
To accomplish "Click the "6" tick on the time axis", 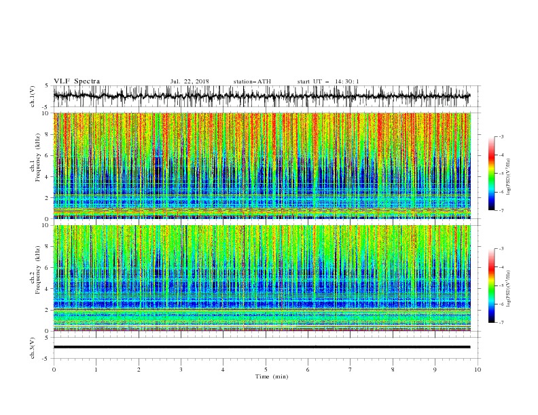I will [x=308, y=370].
